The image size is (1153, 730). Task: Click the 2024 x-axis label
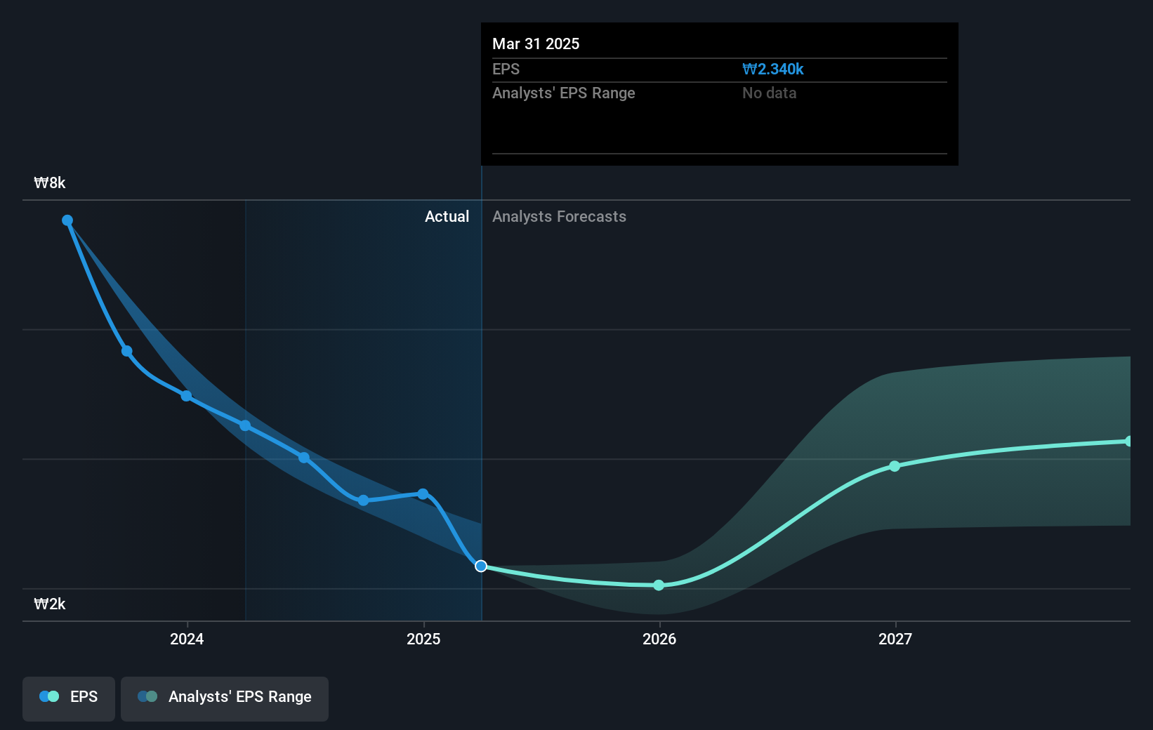187,639
